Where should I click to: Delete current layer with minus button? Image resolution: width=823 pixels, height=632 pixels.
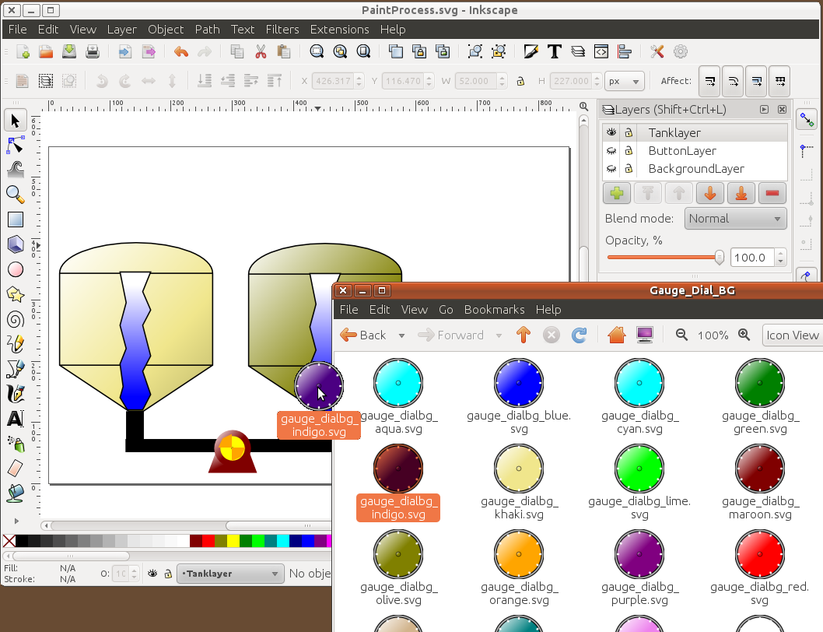(x=771, y=193)
